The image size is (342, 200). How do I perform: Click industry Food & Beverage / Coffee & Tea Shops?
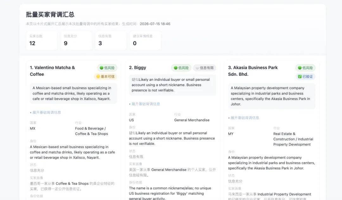[92, 131]
